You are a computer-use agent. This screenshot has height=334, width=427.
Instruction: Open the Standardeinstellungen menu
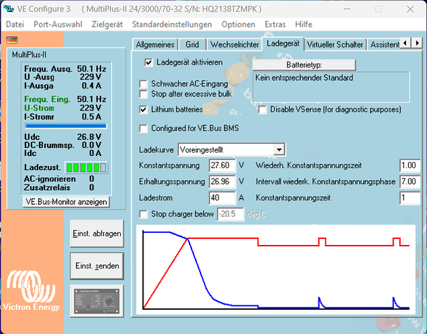tap(173, 24)
